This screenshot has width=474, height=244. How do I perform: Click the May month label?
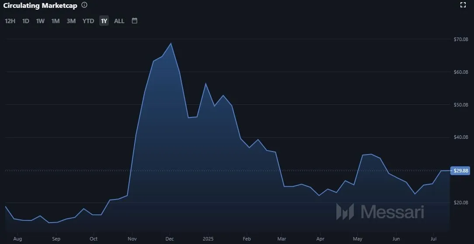[x=358, y=239]
